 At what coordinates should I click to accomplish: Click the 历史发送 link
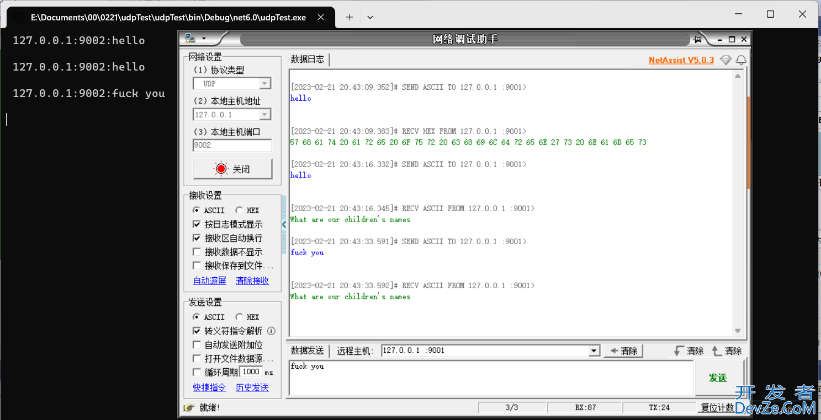[252, 387]
